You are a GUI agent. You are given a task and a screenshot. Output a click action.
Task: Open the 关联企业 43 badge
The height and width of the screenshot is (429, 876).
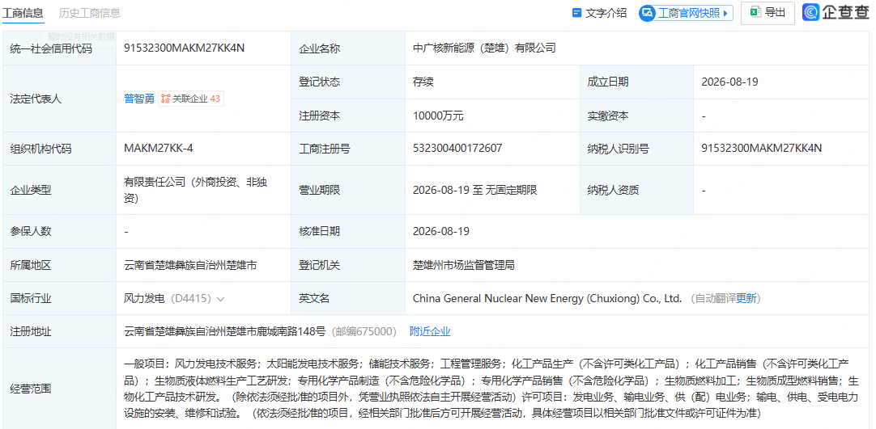191,99
